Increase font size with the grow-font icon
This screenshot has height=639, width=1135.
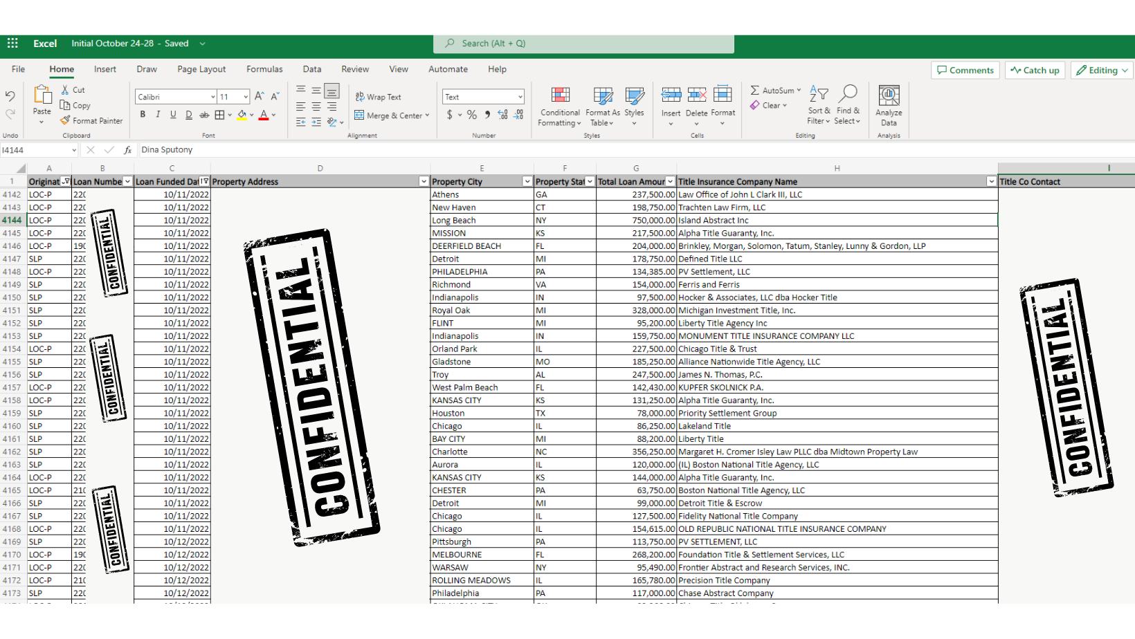[x=260, y=96]
